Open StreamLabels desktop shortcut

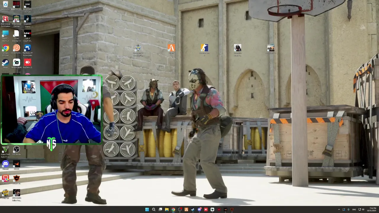[17, 64]
